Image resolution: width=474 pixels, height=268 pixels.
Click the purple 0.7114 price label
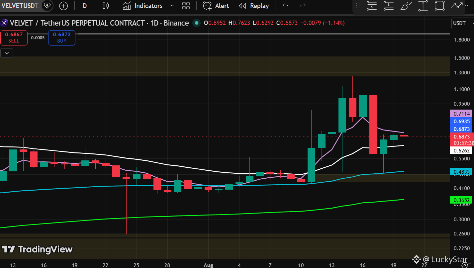coord(462,114)
